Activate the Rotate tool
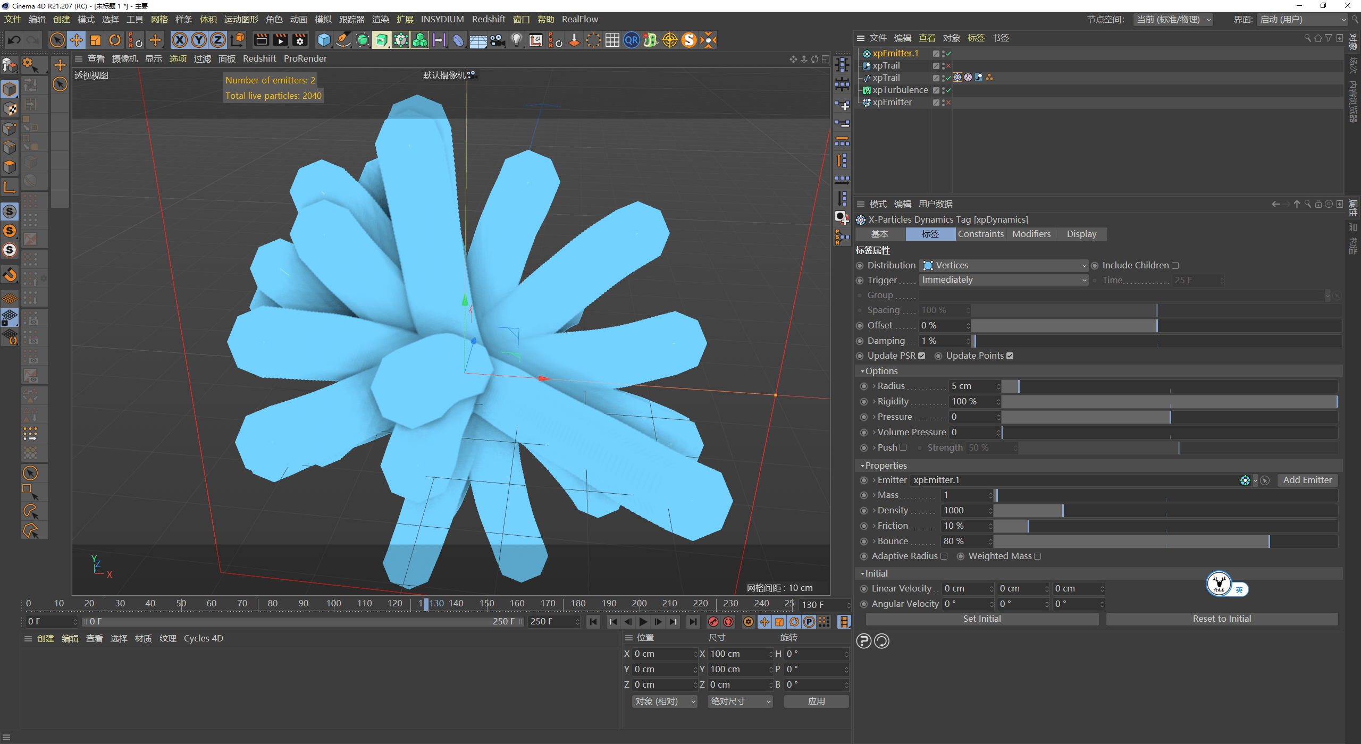The image size is (1361, 744). (115, 40)
